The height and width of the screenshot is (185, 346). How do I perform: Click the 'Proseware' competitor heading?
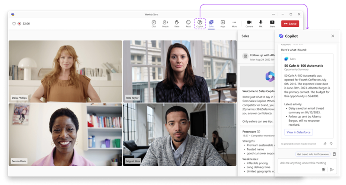(x=249, y=132)
